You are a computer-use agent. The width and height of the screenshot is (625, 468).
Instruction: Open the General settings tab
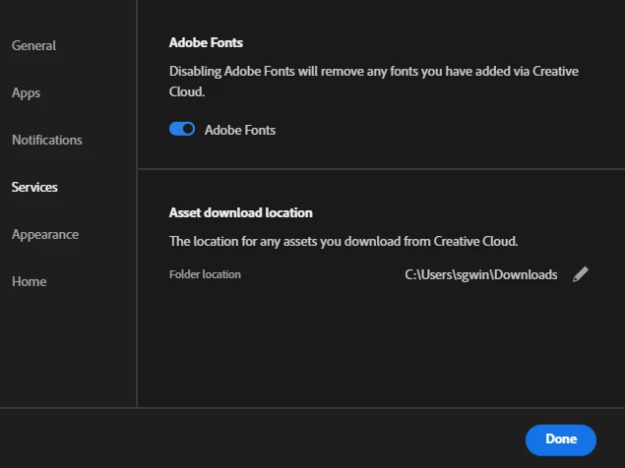pyautogui.click(x=33, y=45)
